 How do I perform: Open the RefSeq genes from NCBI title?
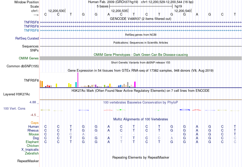141,35
